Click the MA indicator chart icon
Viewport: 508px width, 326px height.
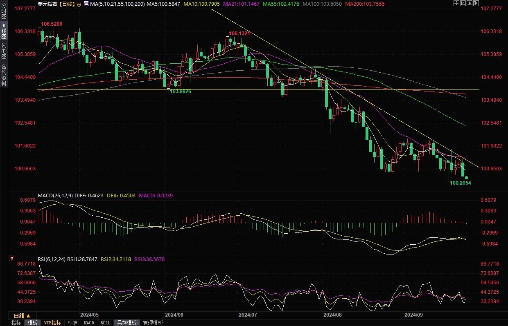pyautogui.click(x=86, y=4)
